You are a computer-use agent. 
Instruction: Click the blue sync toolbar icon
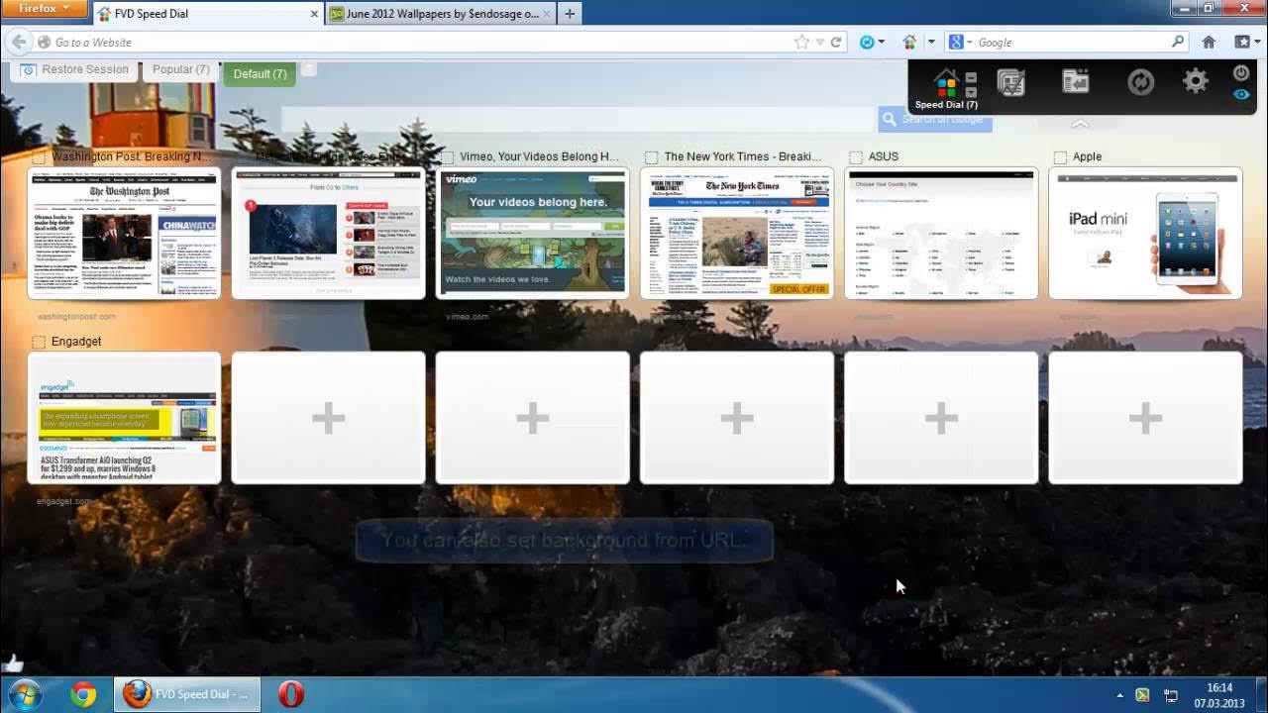pyautogui.click(x=867, y=42)
